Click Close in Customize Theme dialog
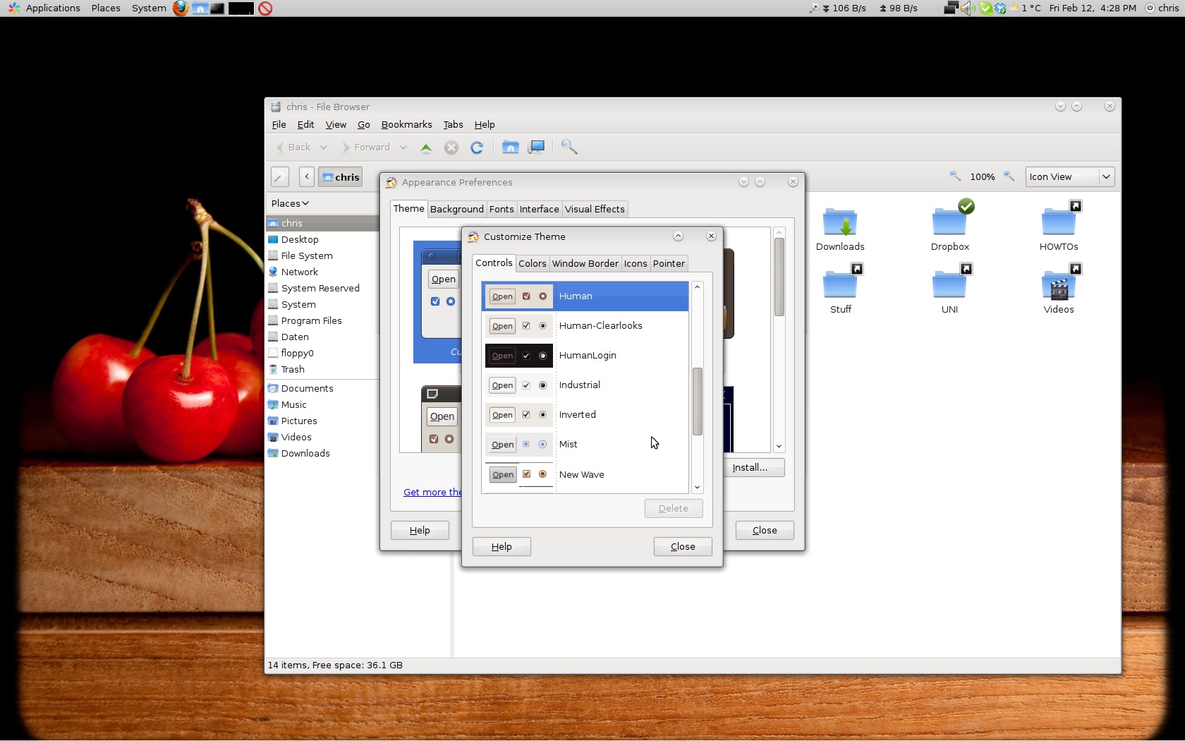1185x741 pixels. click(683, 547)
